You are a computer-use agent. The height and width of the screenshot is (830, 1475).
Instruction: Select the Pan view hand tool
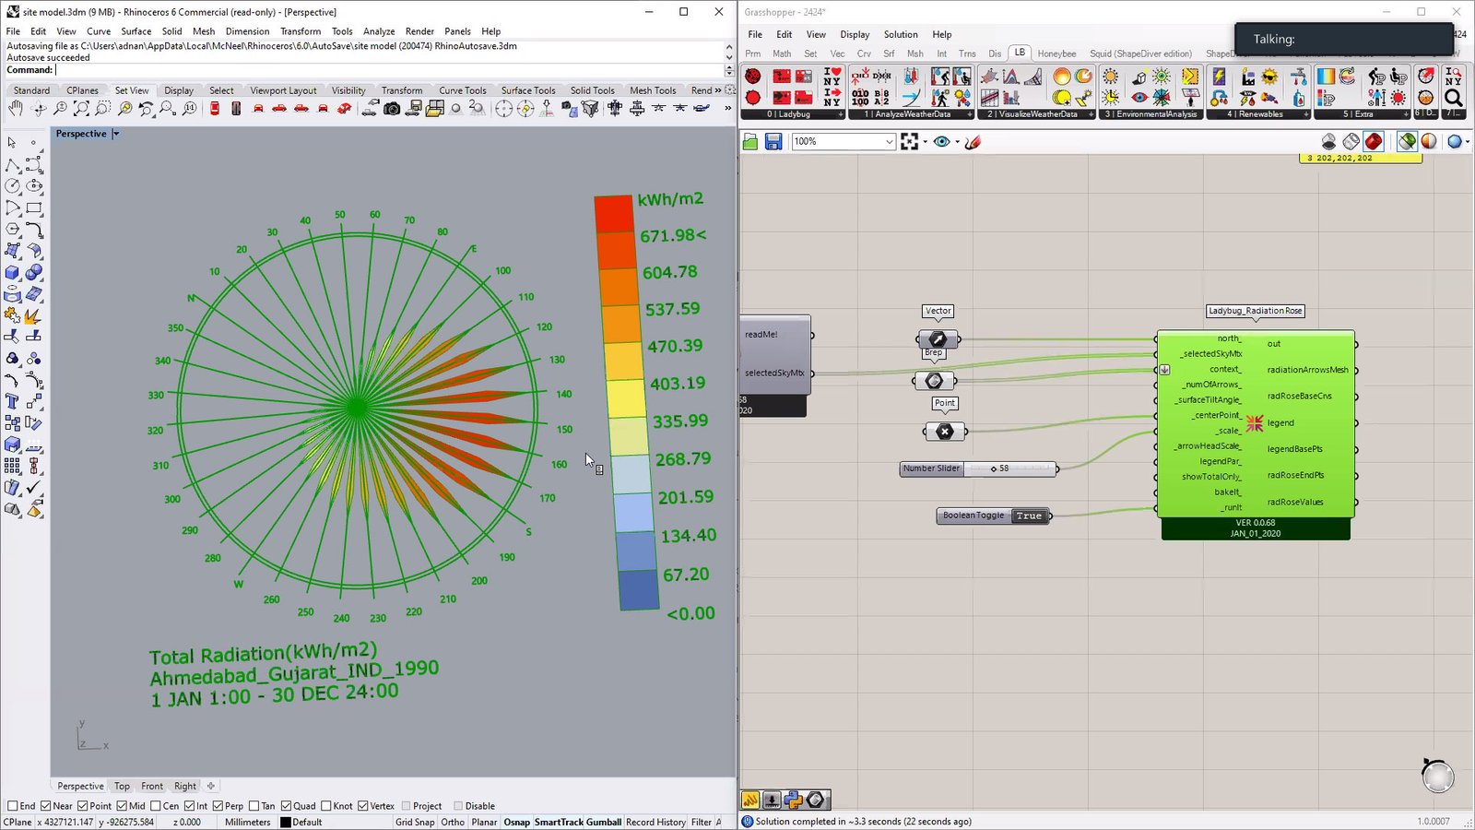tap(16, 109)
